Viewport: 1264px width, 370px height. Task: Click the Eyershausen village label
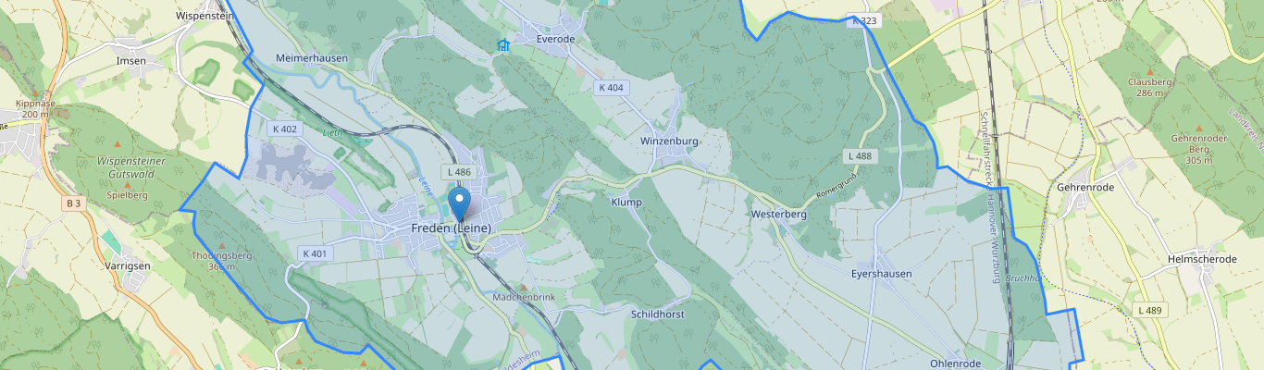pyautogui.click(x=882, y=274)
